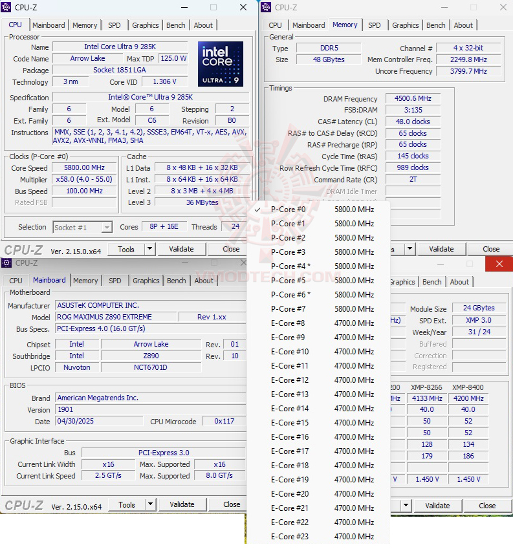Click Validate button in bottom-right SPD window

(x=437, y=506)
